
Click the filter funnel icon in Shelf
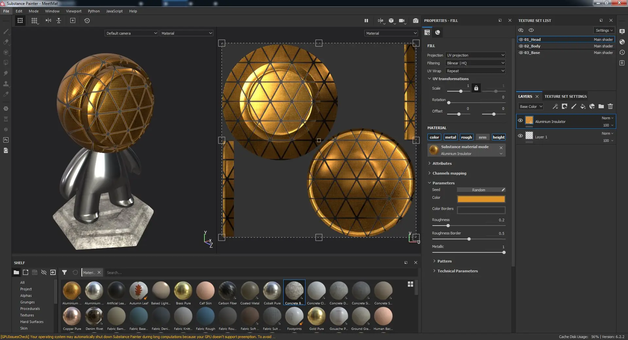(x=64, y=272)
